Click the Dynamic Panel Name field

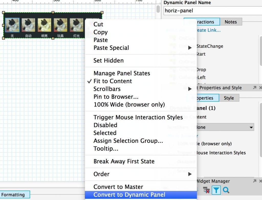(x=213, y=11)
